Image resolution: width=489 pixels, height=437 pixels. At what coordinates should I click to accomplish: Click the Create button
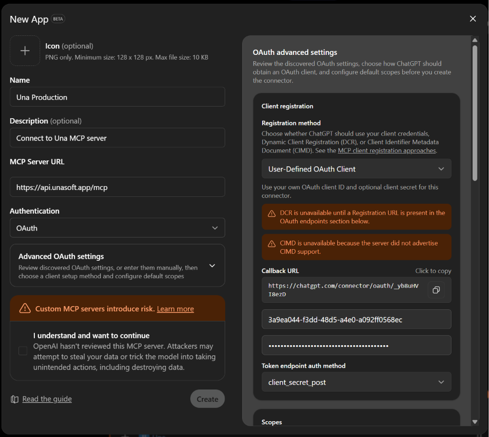tap(207, 398)
